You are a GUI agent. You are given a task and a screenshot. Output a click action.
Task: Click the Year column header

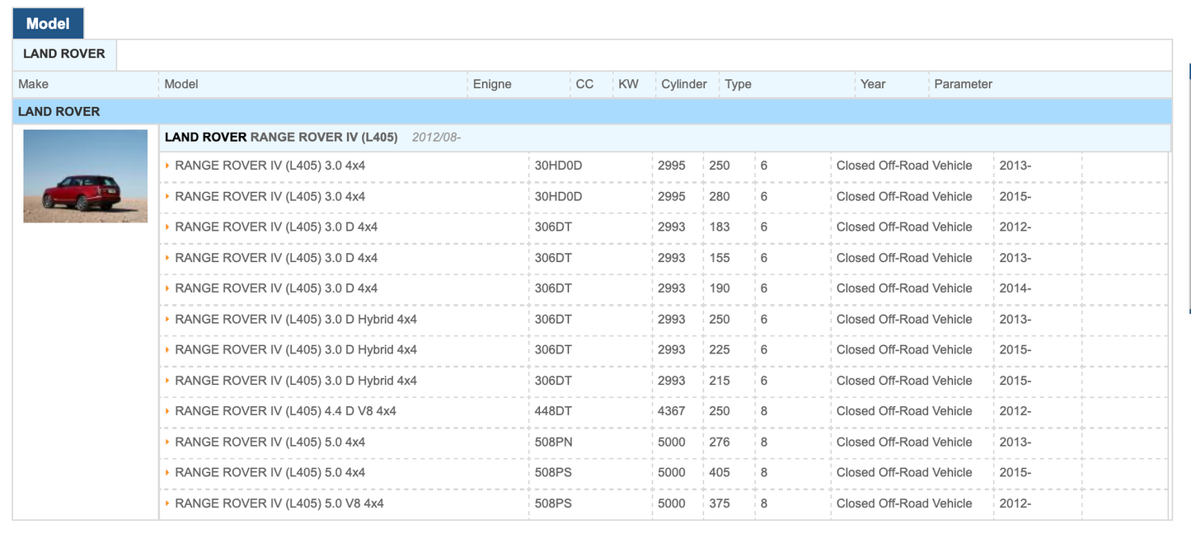pyautogui.click(x=873, y=84)
